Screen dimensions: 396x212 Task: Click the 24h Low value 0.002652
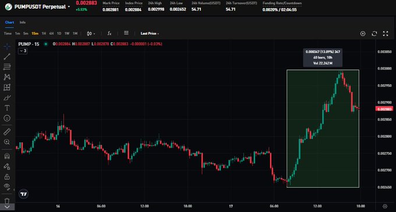[x=178, y=9]
